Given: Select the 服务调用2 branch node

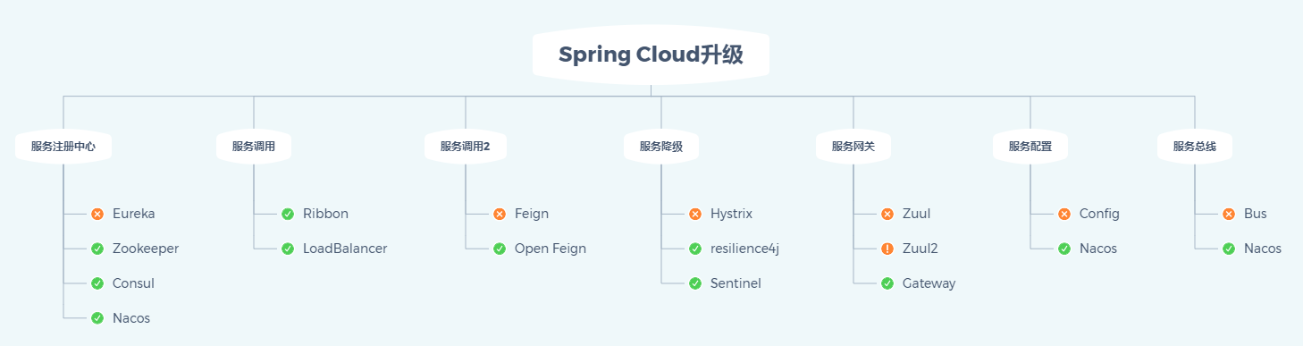Looking at the screenshot, I should pyautogui.click(x=466, y=147).
